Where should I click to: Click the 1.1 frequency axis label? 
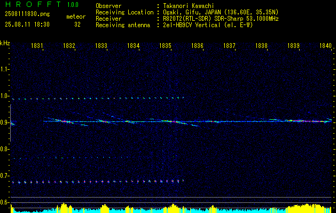pos(4,69)
